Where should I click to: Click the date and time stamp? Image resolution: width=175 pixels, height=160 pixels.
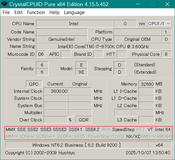148,153
